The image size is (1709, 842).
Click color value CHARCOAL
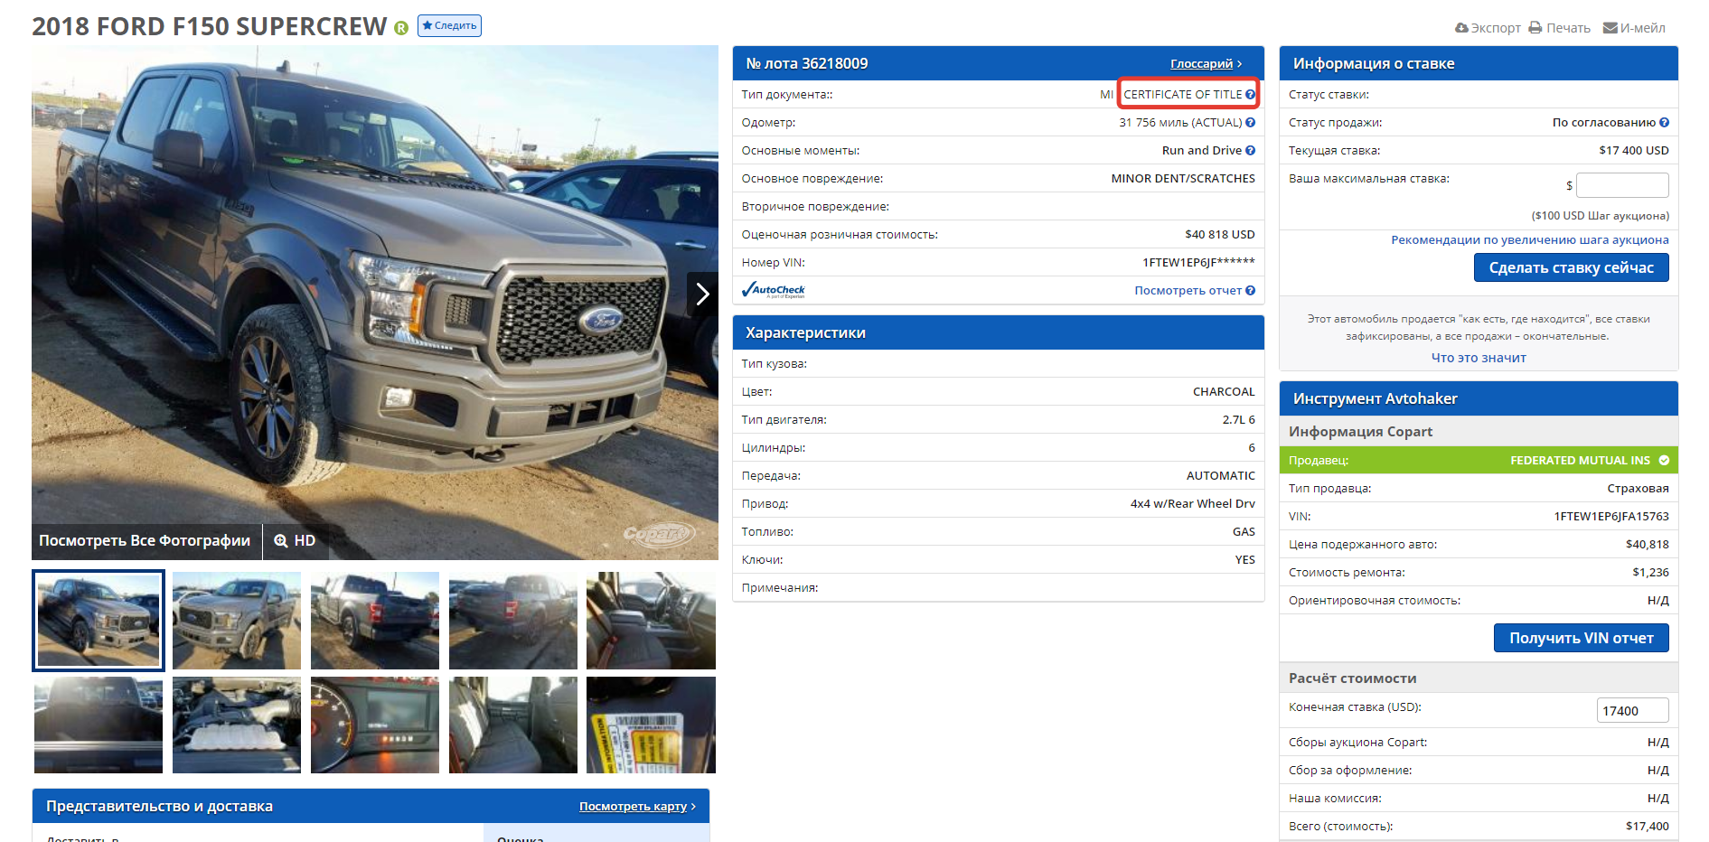point(1224,391)
